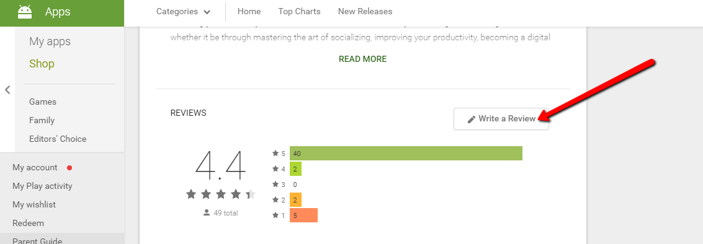Click the red notification dot beside My account
Screen dimensions: 703x244
click(x=69, y=168)
